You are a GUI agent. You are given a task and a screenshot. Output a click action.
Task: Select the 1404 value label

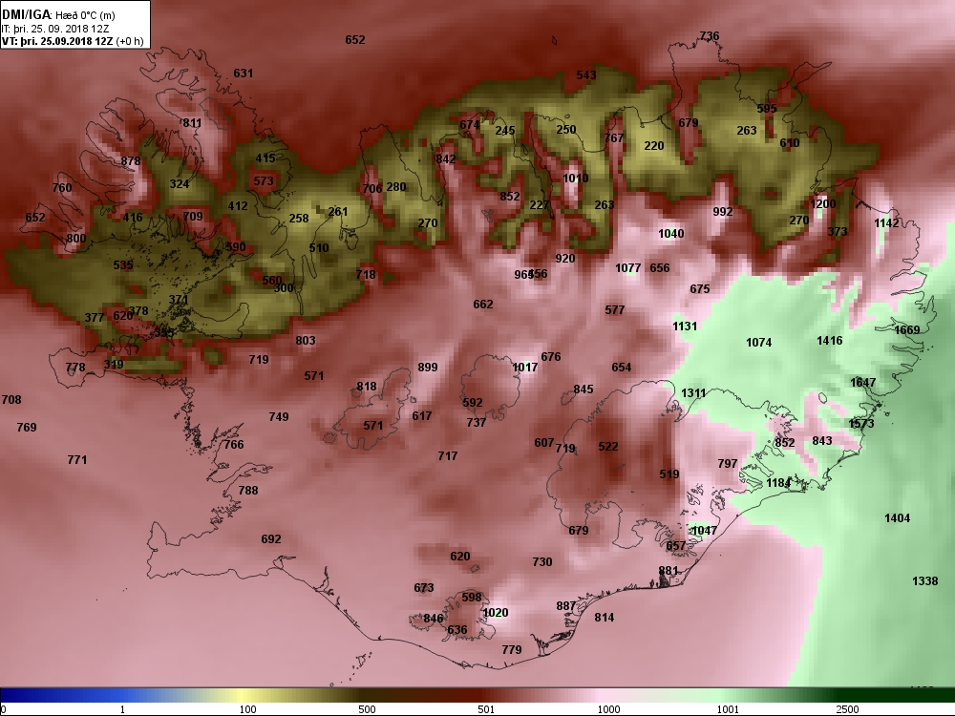point(897,518)
